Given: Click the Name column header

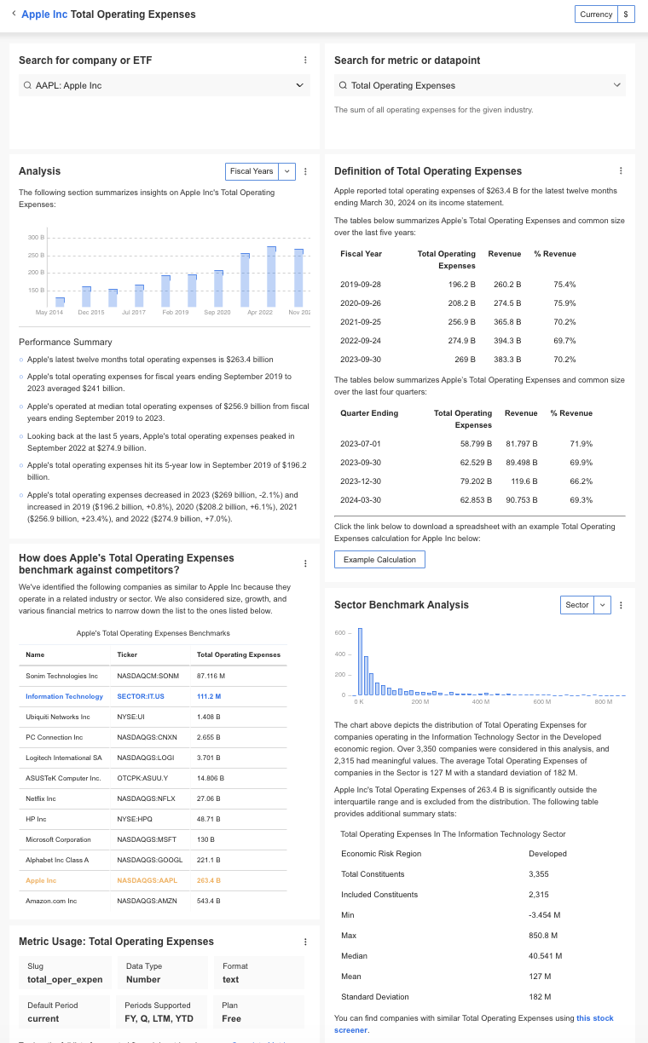Looking at the screenshot, I should (x=35, y=654).
